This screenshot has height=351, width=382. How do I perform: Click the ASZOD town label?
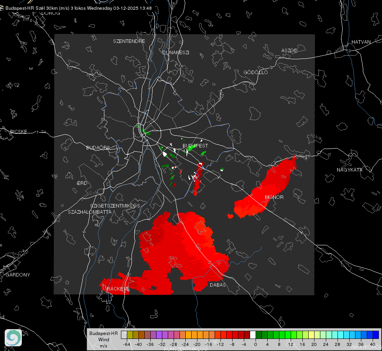tap(290, 51)
